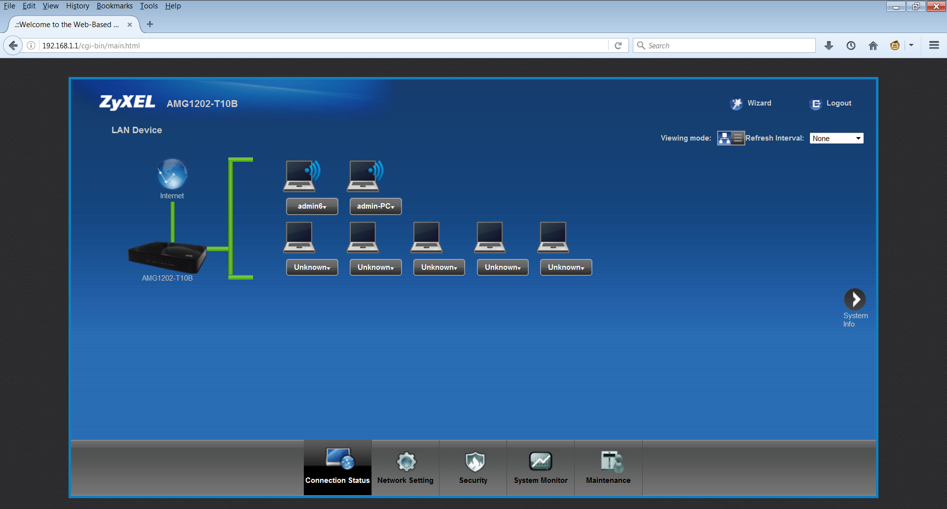Click the LAN Device heading

coord(137,130)
